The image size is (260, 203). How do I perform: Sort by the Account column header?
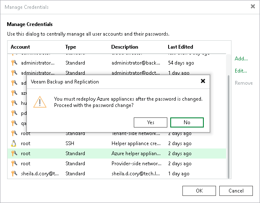coord(20,47)
